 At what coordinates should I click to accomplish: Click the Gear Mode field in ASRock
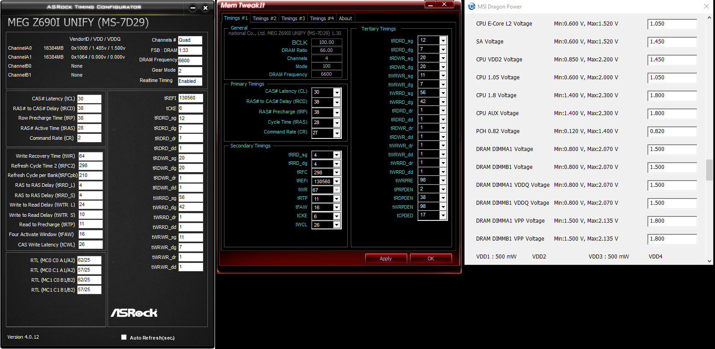coord(190,71)
